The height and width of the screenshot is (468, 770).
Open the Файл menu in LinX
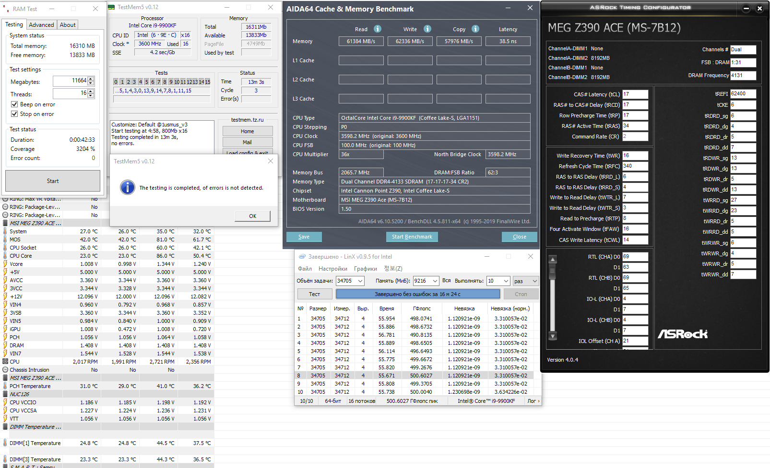coord(305,269)
